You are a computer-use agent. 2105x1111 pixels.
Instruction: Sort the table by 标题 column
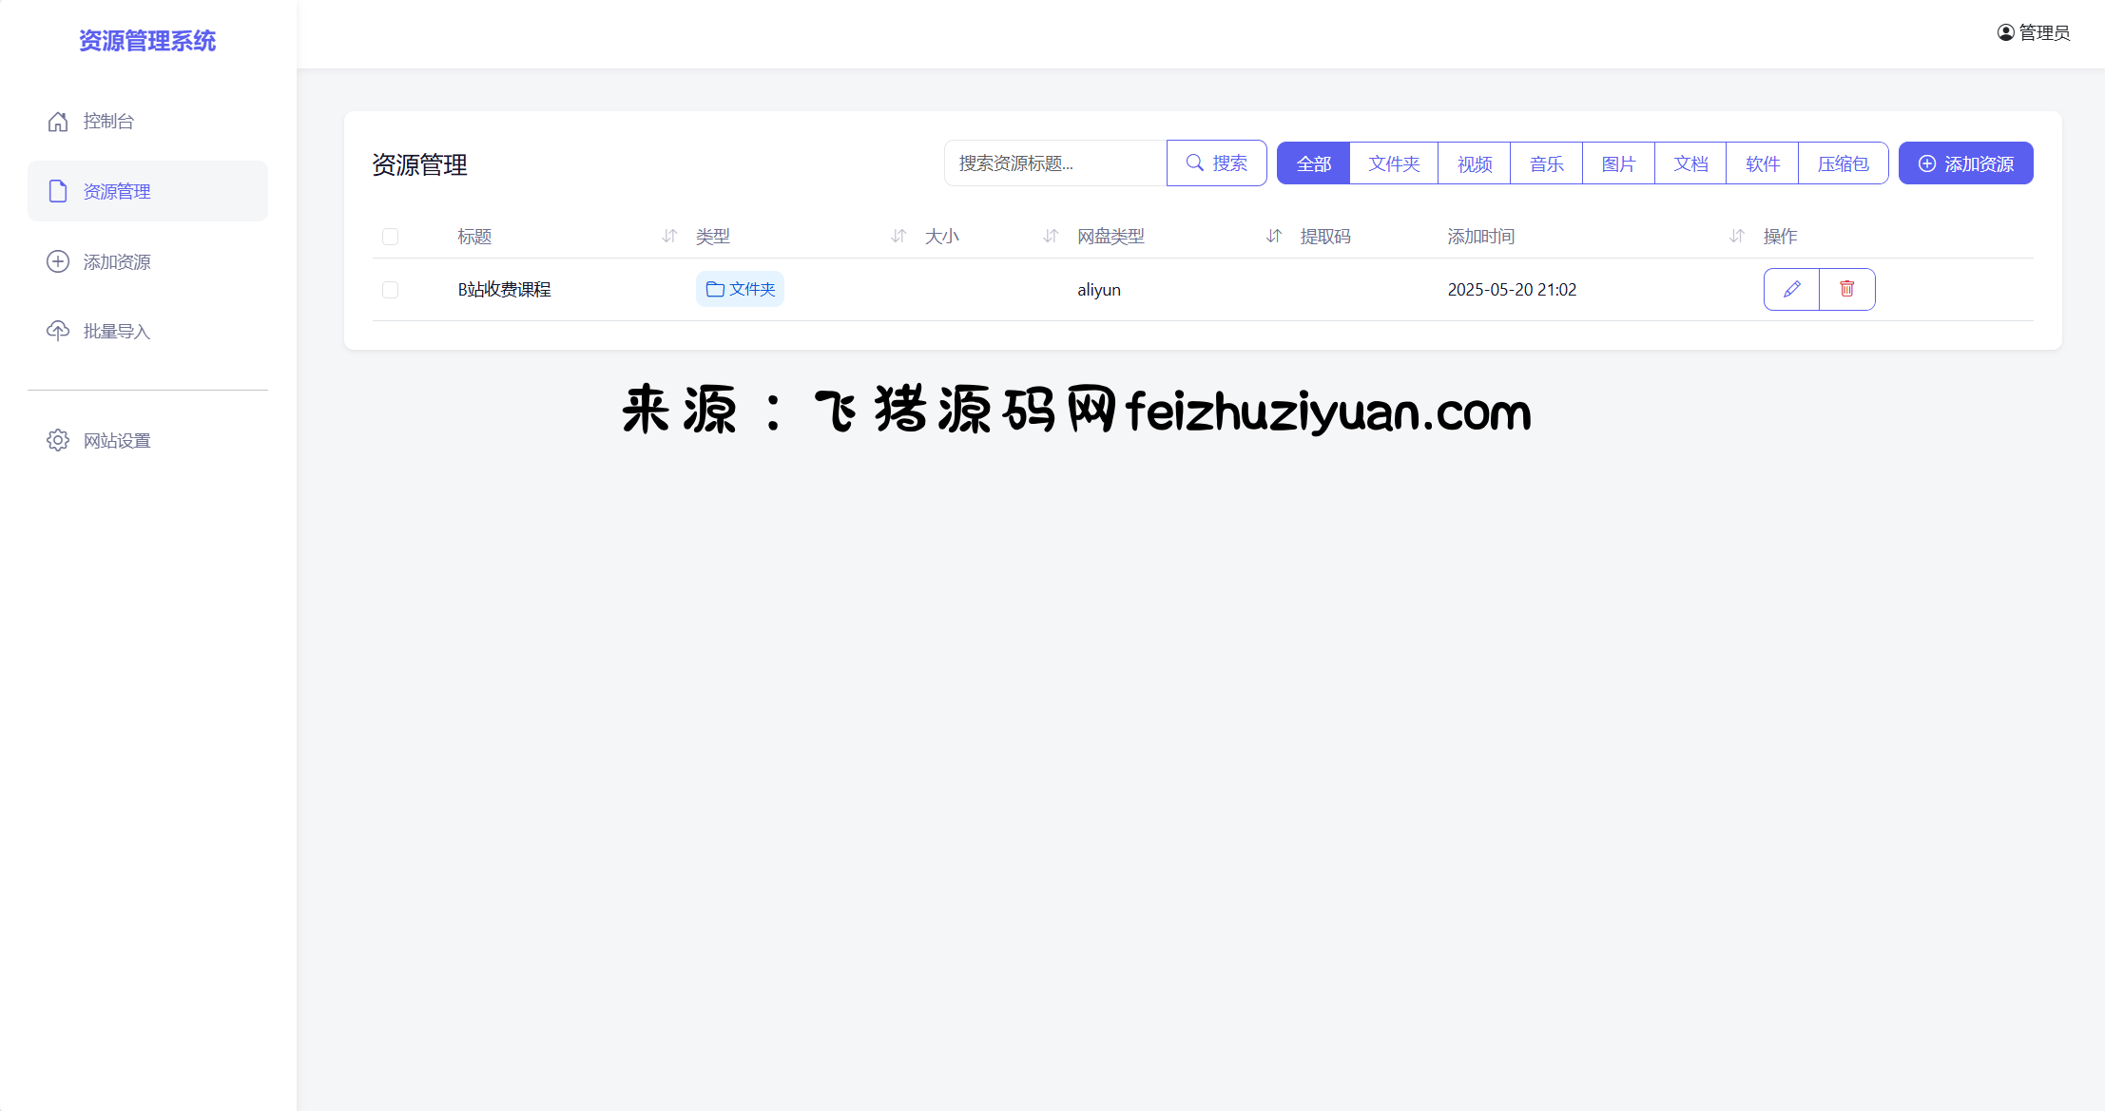(x=669, y=236)
